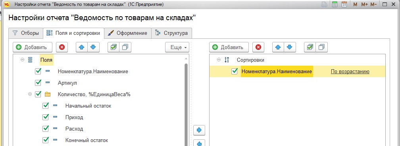400x146 pixels.
Task: Uncheck the Конечный остаток checkbox
Action: coord(46,140)
